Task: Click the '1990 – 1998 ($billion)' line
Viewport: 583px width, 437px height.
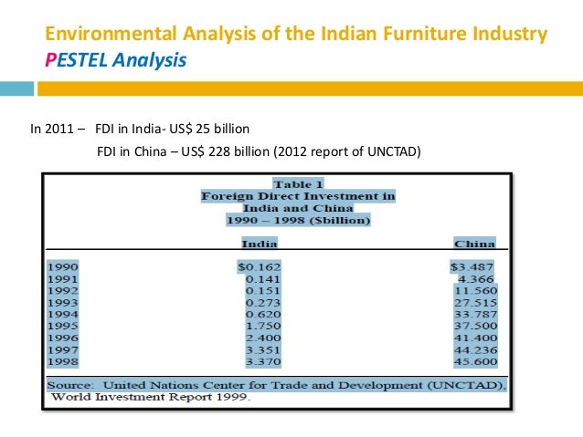Action: [x=298, y=220]
